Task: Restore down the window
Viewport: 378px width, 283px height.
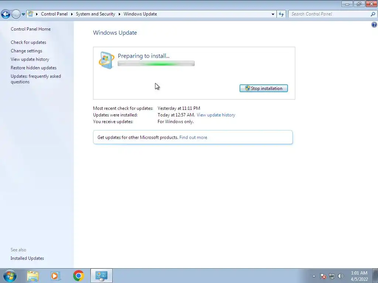Action: pos(359,4)
